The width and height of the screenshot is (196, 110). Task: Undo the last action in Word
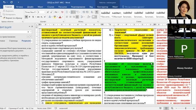(4, 2)
